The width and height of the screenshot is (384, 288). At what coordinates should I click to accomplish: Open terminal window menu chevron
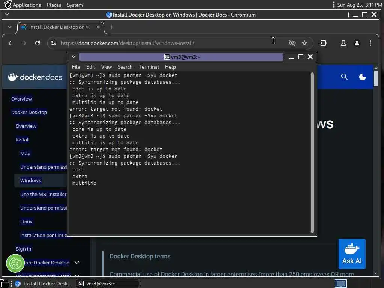click(73, 57)
